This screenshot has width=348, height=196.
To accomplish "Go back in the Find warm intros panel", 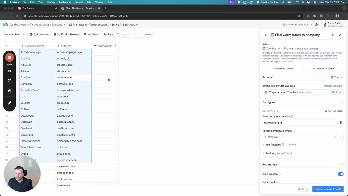I will click(266, 35).
